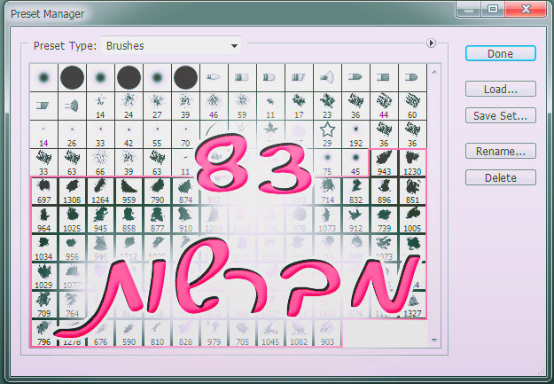
Task: Select the brush sized 810
Action: tap(157, 333)
